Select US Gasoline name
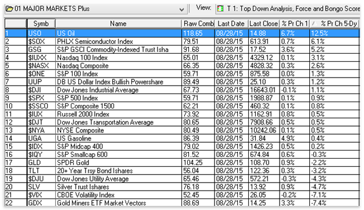Screen dimensions: 364x210 pyautogui.click(x=119, y=138)
